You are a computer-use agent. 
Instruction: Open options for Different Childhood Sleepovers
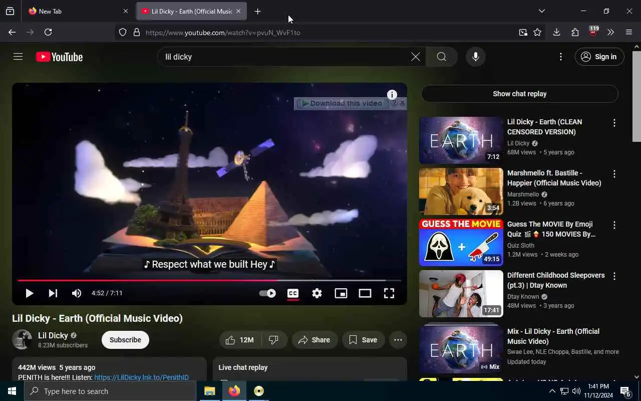point(614,276)
